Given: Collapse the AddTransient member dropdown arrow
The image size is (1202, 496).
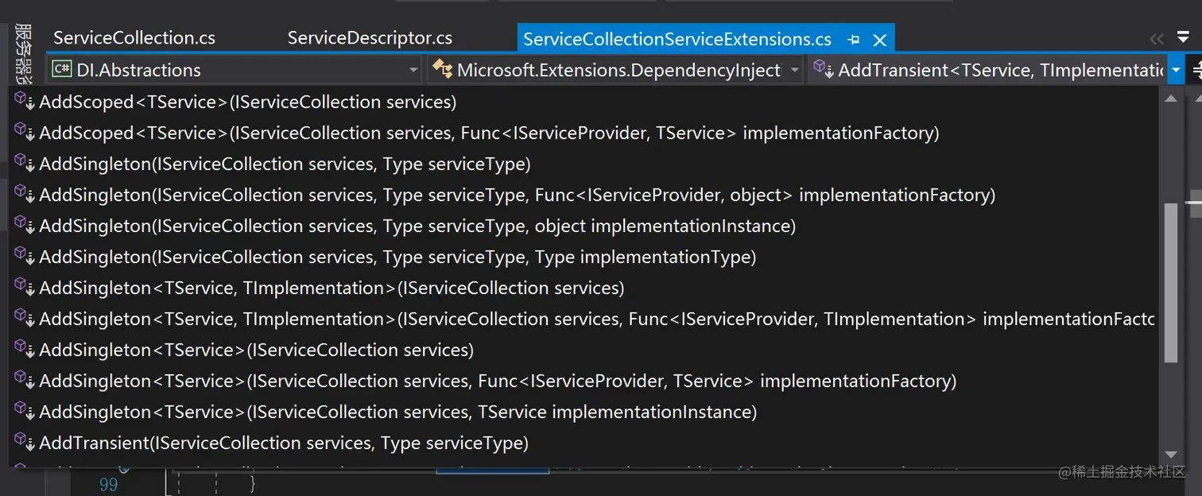Looking at the screenshot, I should click(1175, 71).
